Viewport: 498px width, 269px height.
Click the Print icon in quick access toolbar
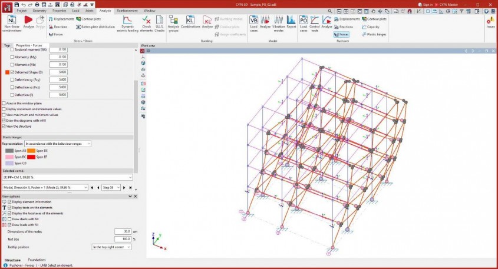pos(37,5)
